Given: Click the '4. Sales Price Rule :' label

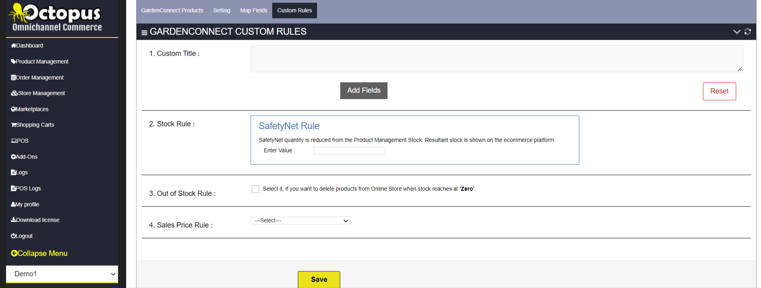Looking at the screenshot, I should pos(181,225).
